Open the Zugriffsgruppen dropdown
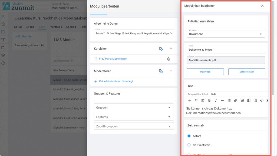 134,126
